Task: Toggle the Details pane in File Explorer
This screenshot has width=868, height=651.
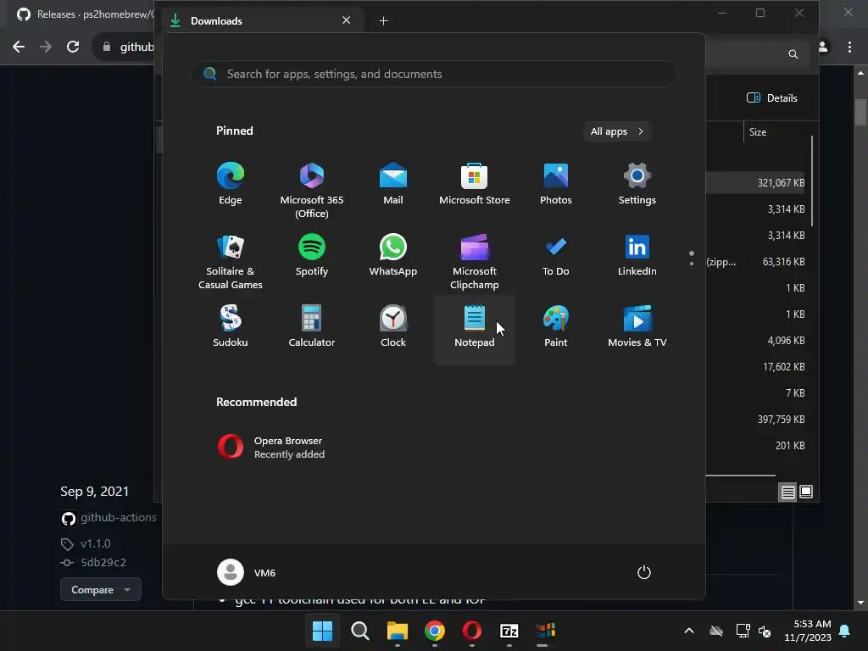Action: tap(771, 98)
